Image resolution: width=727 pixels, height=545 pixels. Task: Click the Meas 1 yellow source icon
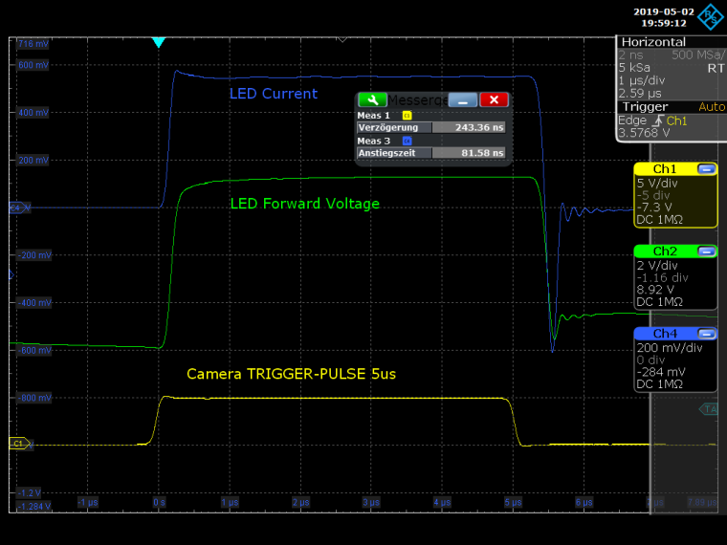(407, 115)
